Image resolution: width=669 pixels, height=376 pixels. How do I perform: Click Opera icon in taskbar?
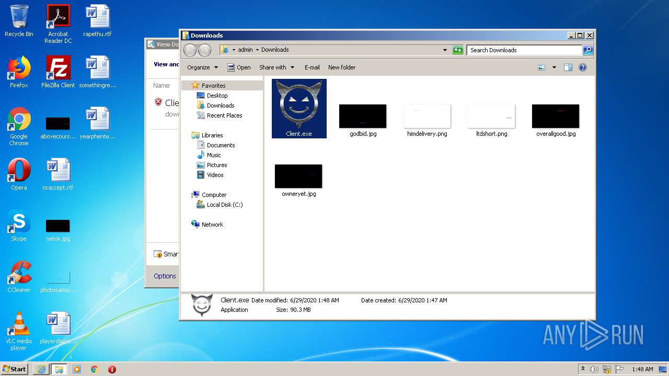pos(112,369)
